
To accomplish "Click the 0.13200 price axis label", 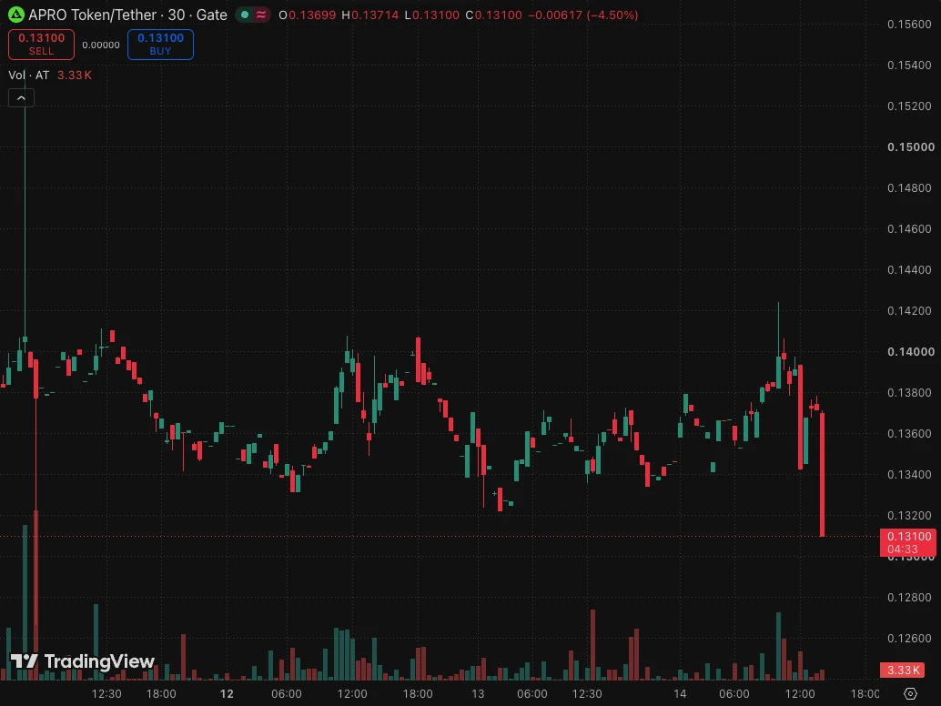I will [x=909, y=515].
